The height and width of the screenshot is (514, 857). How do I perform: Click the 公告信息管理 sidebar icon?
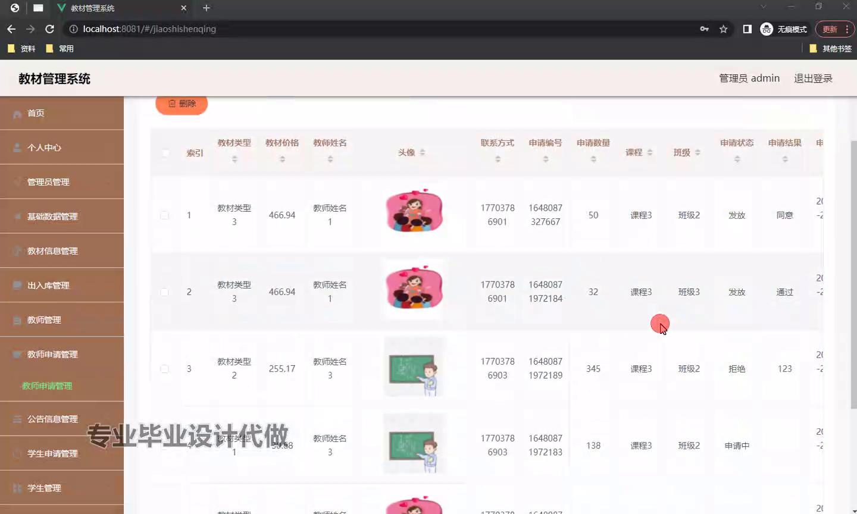17,419
